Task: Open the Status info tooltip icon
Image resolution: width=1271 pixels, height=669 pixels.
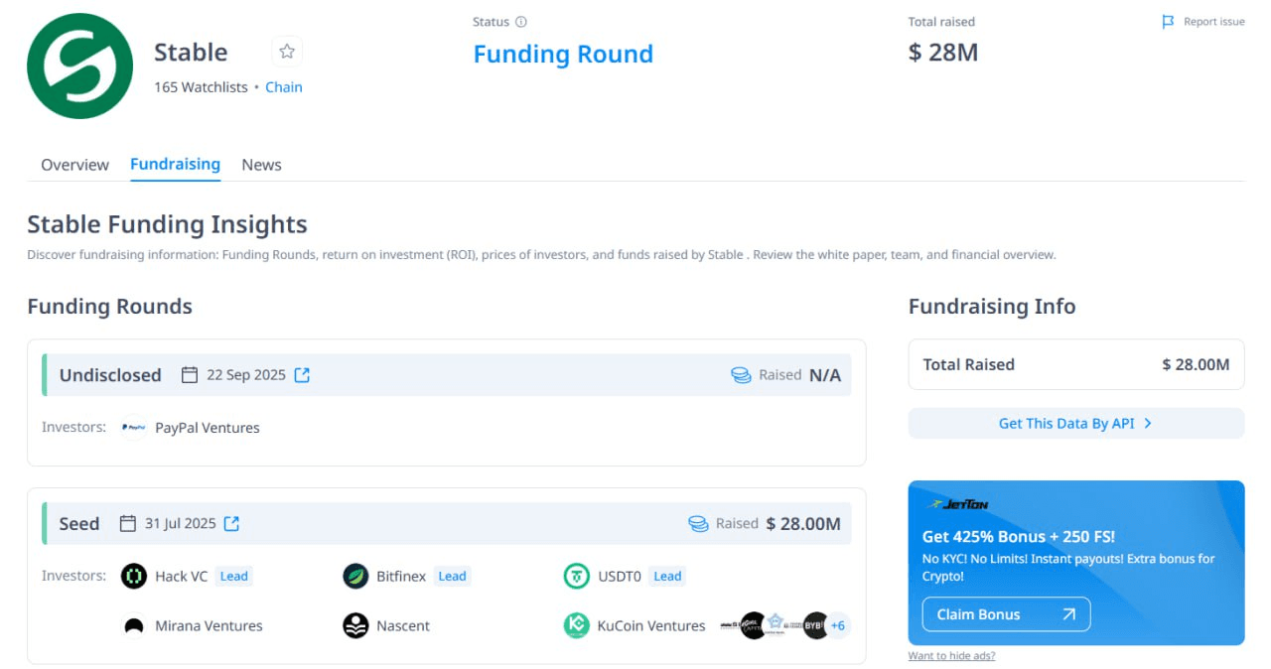Action: (x=521, y=22)
